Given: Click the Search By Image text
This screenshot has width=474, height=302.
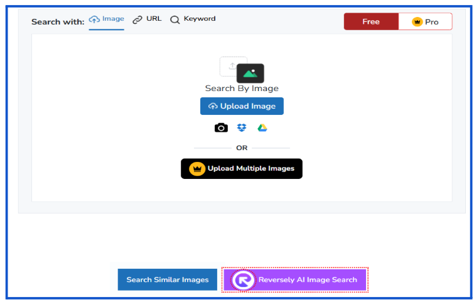Looking at the screenshot, I should pos(242,89).
